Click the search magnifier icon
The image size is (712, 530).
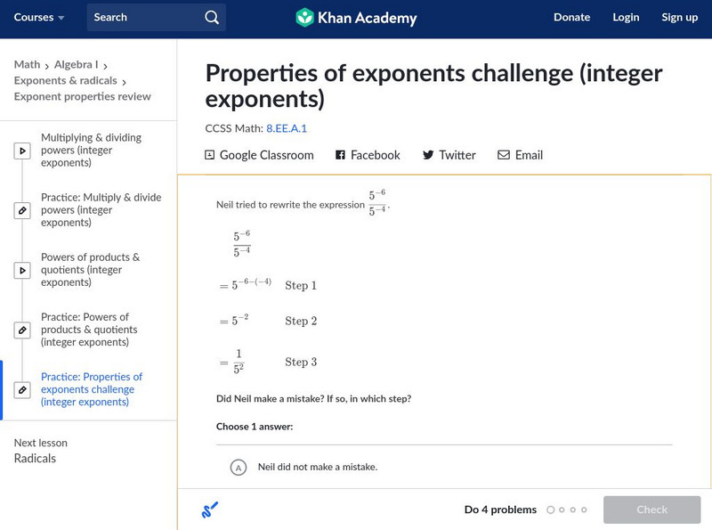(211, 17)
